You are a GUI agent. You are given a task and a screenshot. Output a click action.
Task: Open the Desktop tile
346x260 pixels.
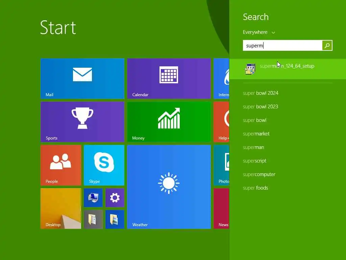click(61, 208)
